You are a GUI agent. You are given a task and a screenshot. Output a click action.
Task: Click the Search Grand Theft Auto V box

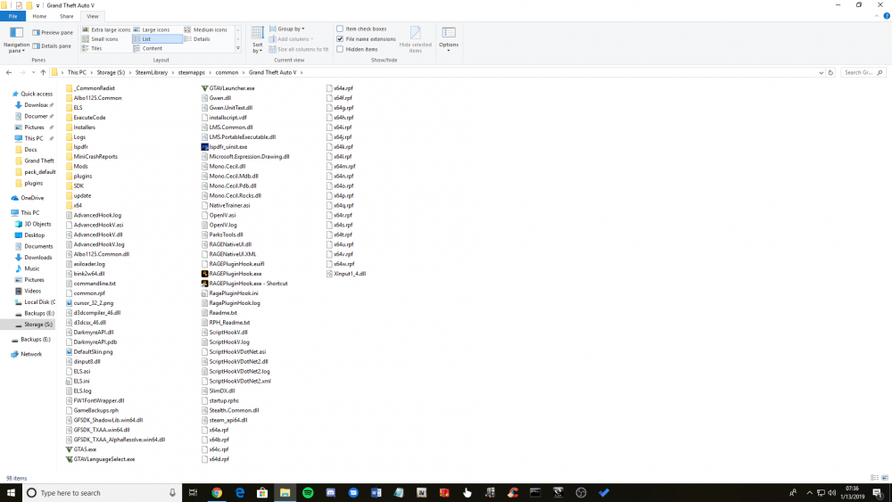coord(862,73)
